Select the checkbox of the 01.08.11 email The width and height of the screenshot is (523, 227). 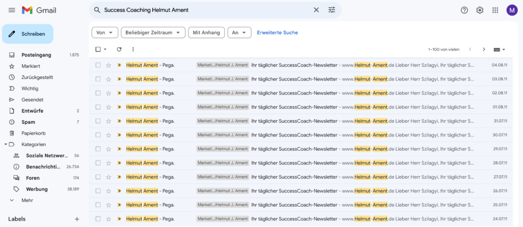point(98,107)
